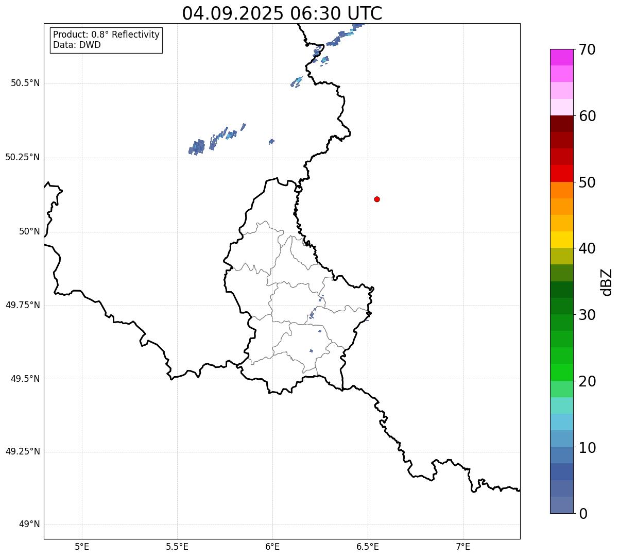
Task: Click the colorbar tick label 50
Action: pyautogui.click(x=587, y=183)
